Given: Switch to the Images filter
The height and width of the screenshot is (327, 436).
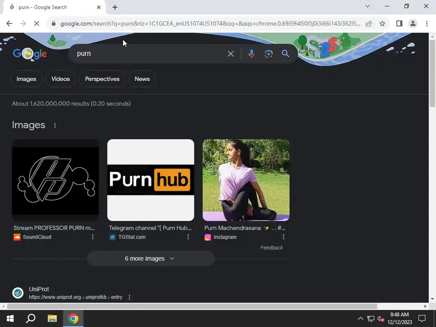Looking at the screenshot, I should point(26,79).
